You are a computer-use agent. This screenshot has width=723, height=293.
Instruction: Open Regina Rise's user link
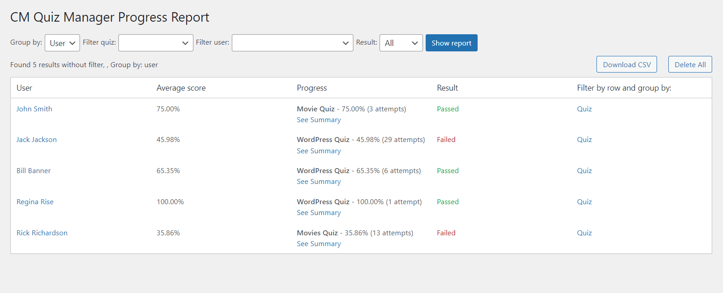click(35, 202)
